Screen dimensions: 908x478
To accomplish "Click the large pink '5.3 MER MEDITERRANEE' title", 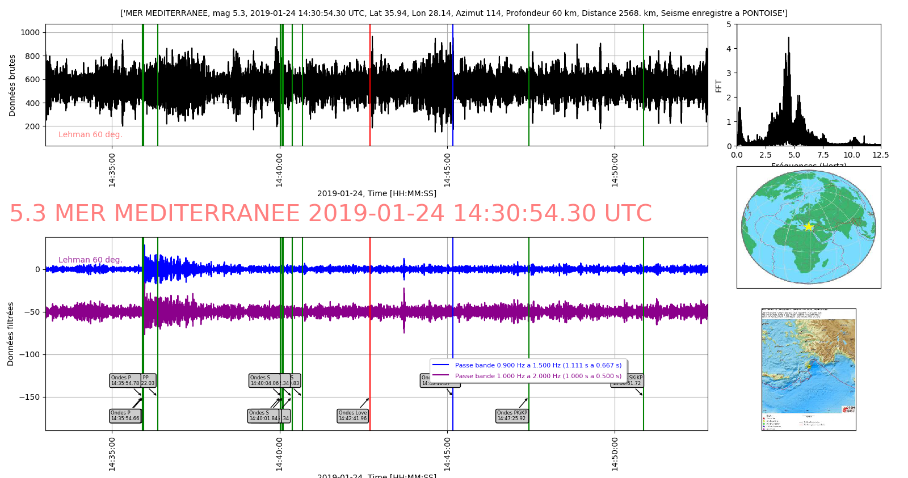I will [x=330, y=214].
